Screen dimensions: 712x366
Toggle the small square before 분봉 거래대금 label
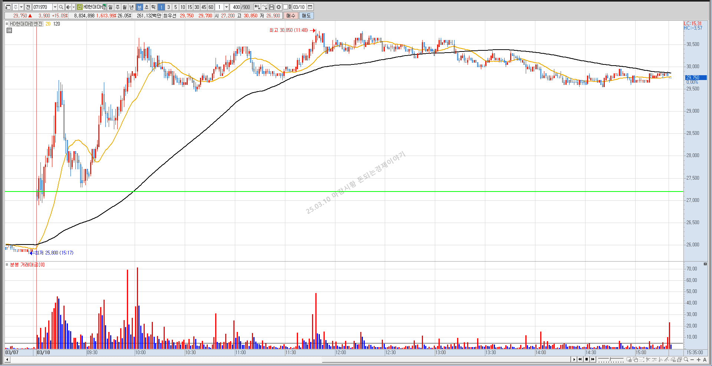(x=7, y=264)
